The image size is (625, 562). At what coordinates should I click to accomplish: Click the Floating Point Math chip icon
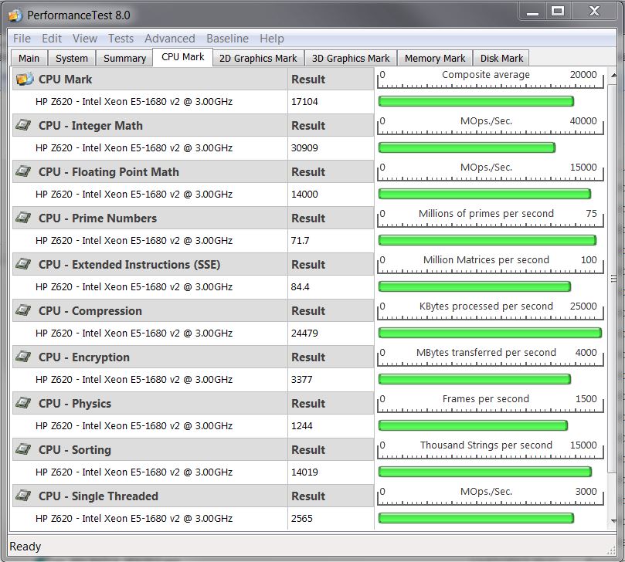click(23, 171)
